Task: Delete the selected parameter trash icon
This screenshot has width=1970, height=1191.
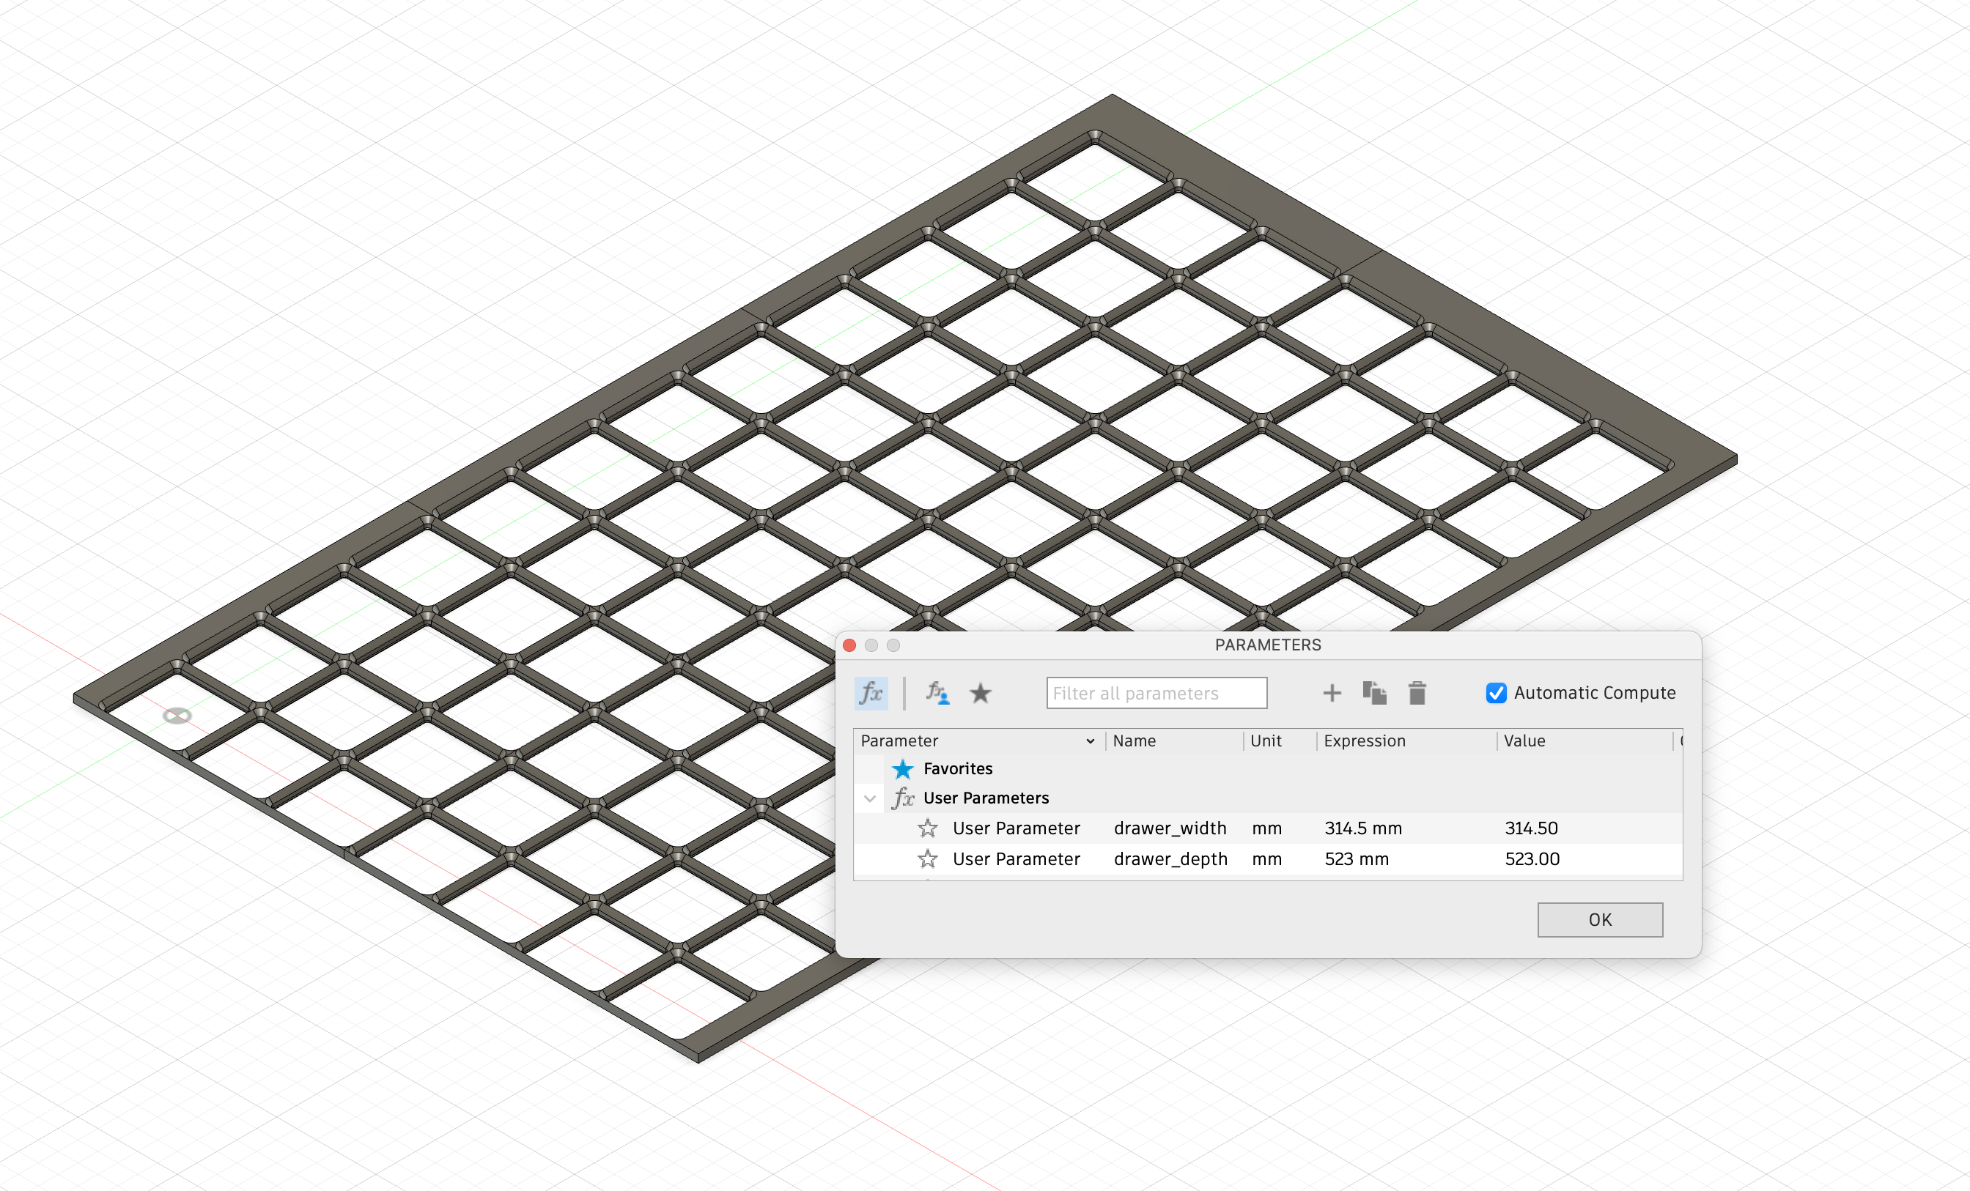Action: [x=1417, y=693]
